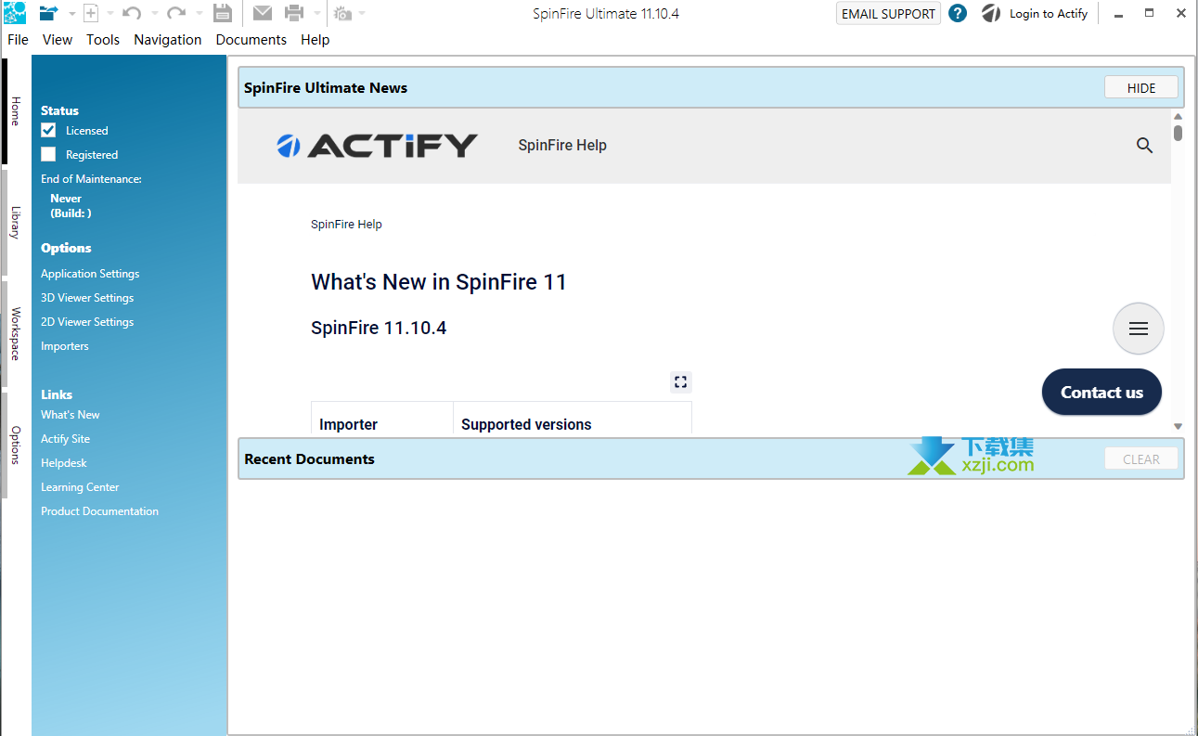Toggle the Registered checkbox
This screenshot has height=736, width=1198.
[x=48, y=154]
